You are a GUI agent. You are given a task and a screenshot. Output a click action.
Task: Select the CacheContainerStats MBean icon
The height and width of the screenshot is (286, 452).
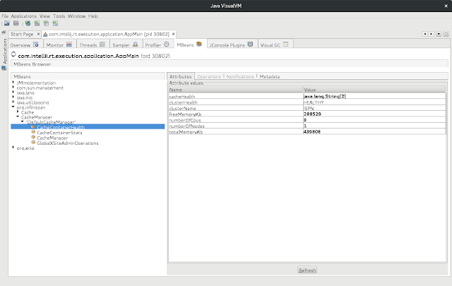pos(33,132)
